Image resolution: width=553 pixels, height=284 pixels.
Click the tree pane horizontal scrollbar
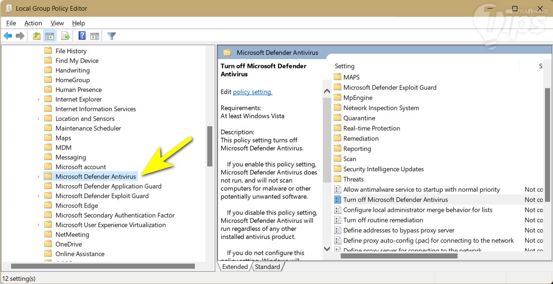103,266
